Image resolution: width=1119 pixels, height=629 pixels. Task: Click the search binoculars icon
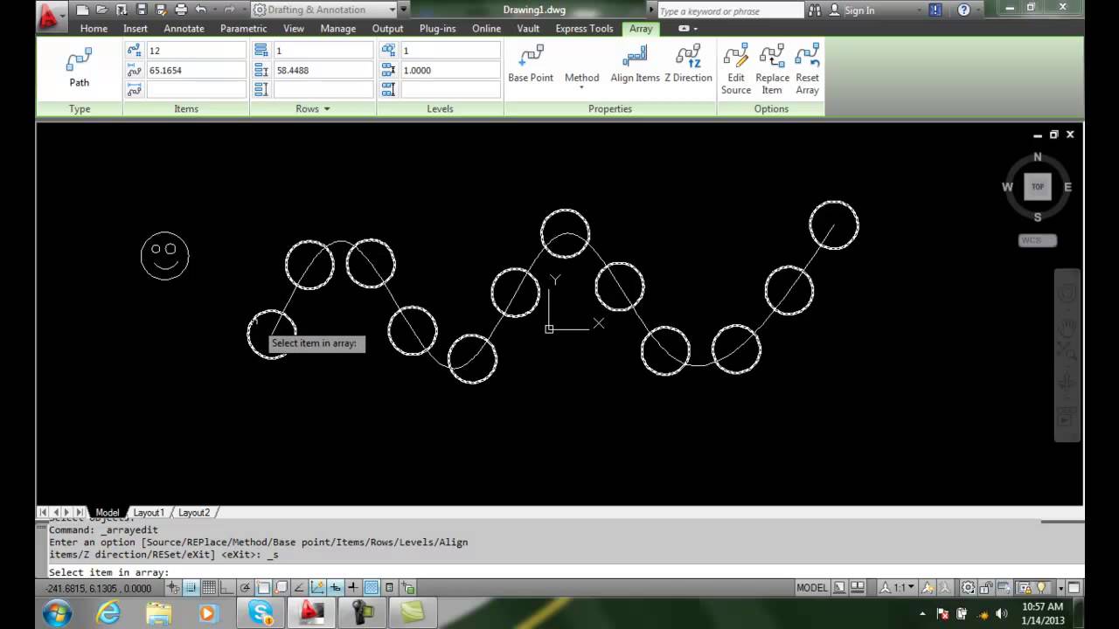[815, 10]
